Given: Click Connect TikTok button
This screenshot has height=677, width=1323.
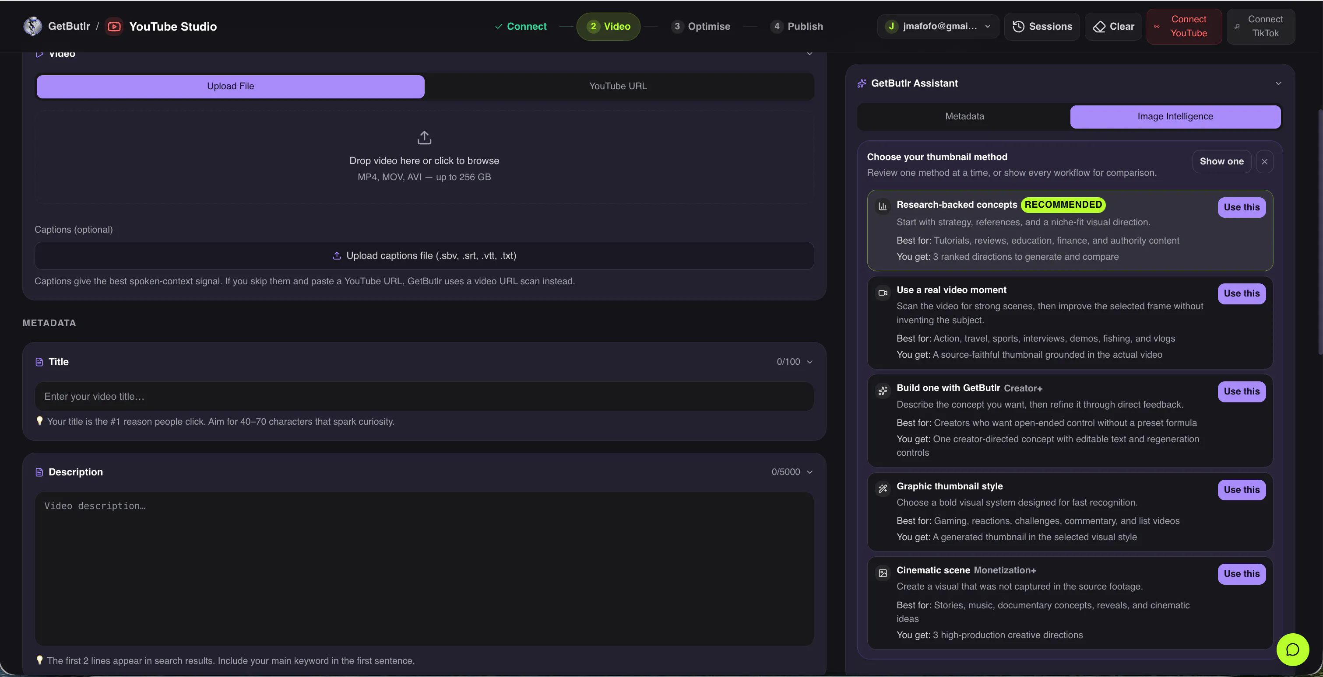Looking at the screenshot, I should [x=1260, y=26].
